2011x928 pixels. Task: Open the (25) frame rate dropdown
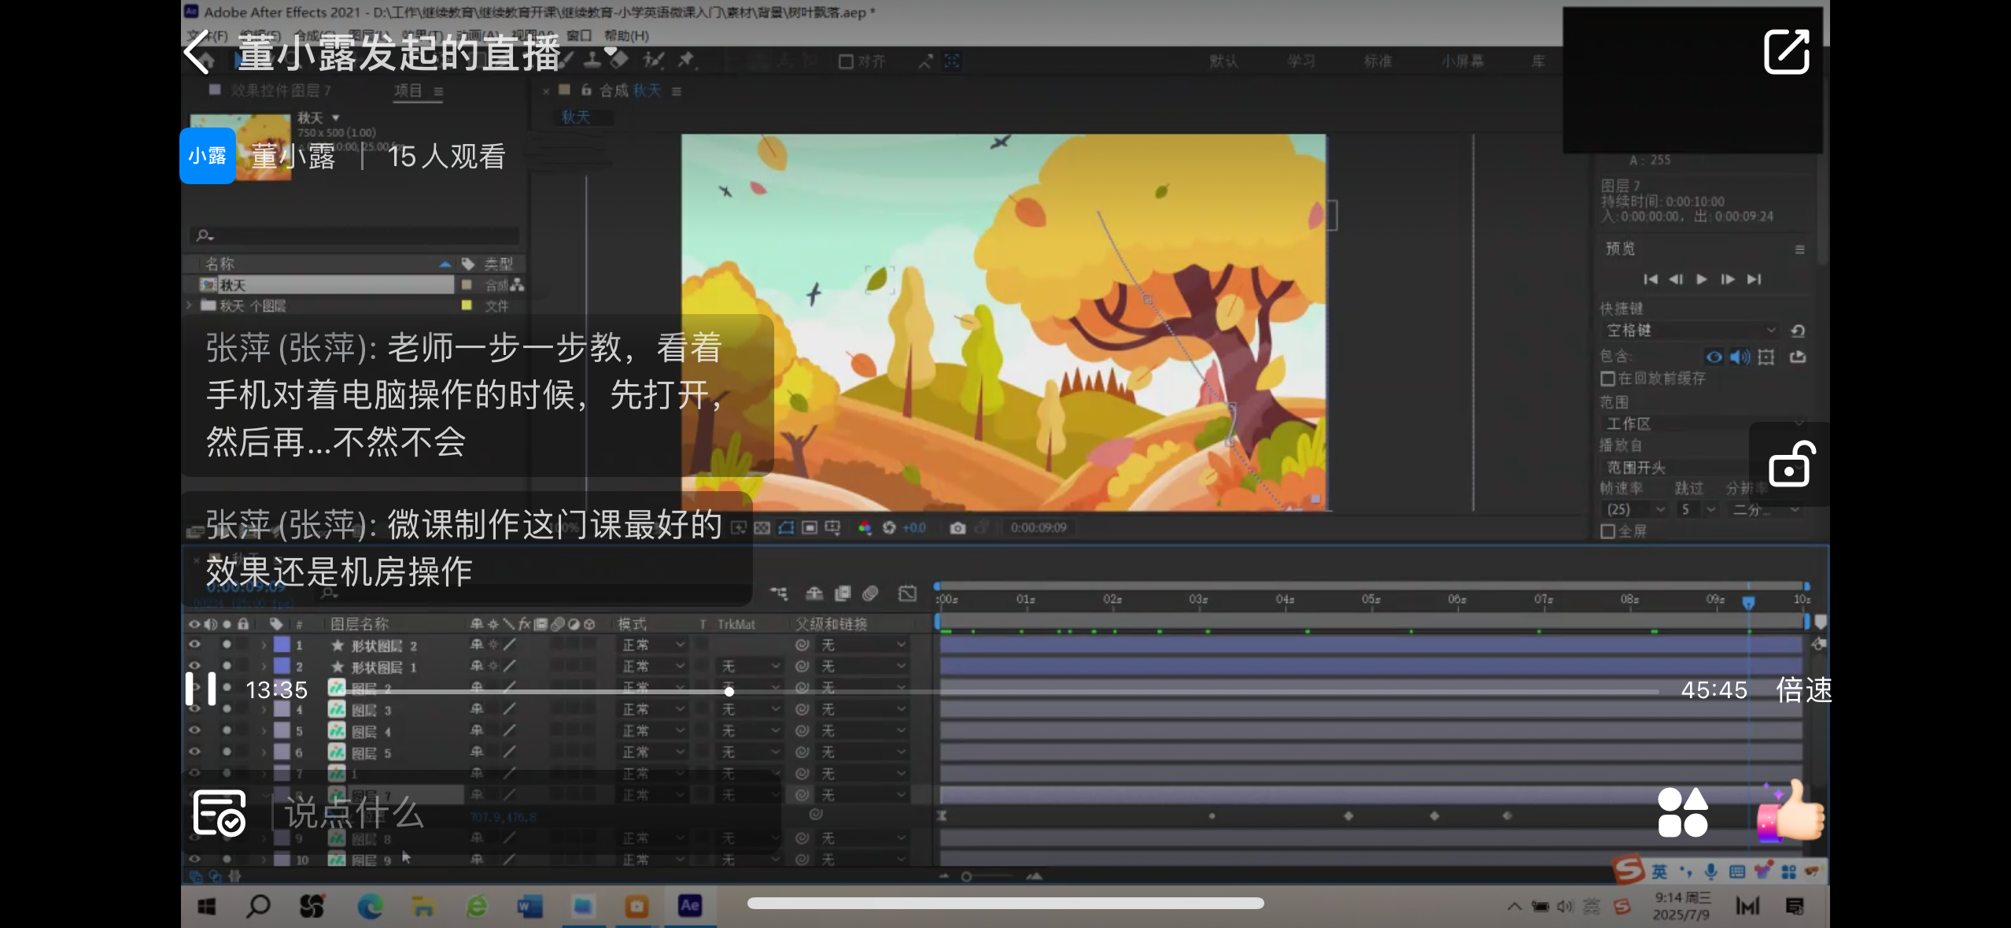click(1635, 509)
